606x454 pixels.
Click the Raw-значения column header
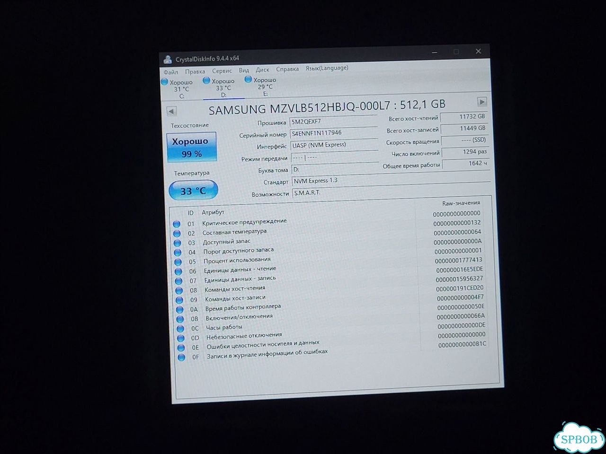click(x=461, y=203)
